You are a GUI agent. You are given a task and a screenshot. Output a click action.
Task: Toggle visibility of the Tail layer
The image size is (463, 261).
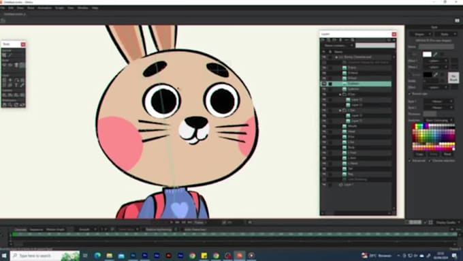point(324,169)
